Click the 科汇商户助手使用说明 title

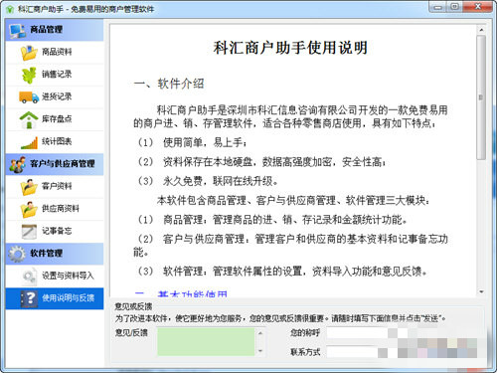click(x=290, y=48)
